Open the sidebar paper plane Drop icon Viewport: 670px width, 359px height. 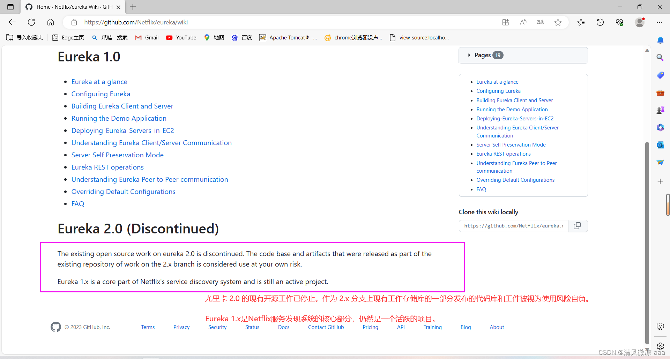click(x=660, y=162)
